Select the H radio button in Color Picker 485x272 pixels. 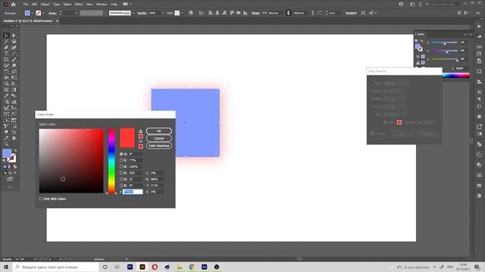[121, 154]
